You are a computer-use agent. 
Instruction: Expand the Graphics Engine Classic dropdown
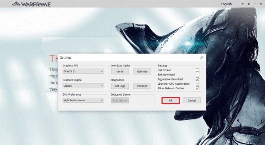83,86
